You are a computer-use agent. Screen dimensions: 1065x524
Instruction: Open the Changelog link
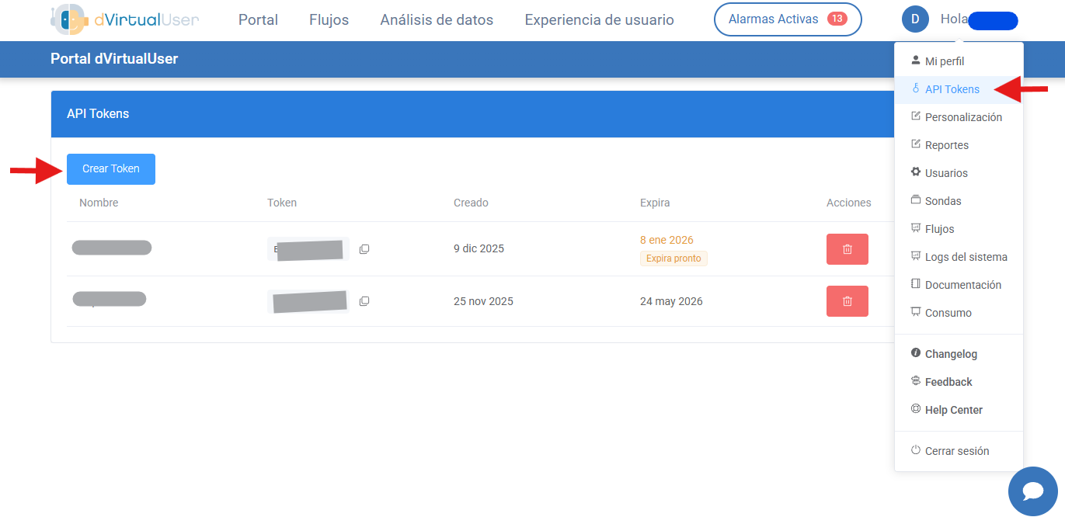959,354
